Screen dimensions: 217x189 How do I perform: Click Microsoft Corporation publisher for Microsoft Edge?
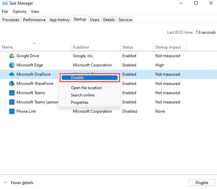(92, 65)
